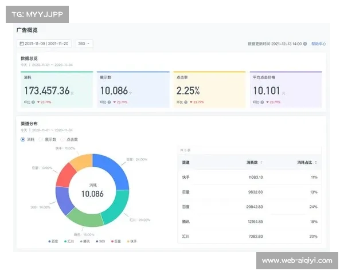This screenshot has width=344, height=275.
Task: Click 百度 row name in channel table
Action: point(186,207)
